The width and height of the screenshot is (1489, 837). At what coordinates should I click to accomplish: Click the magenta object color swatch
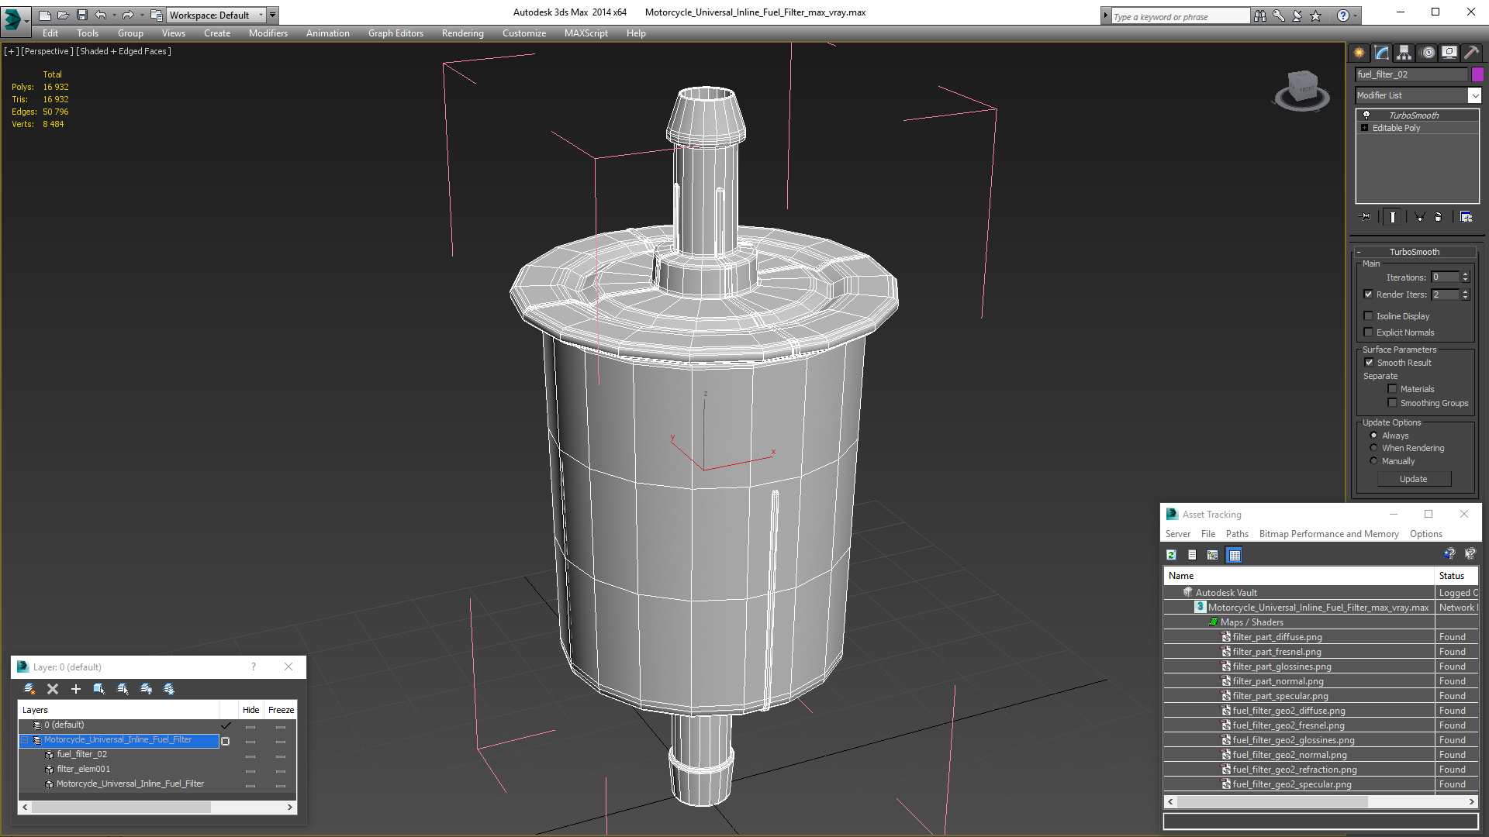pos(1477,74)
